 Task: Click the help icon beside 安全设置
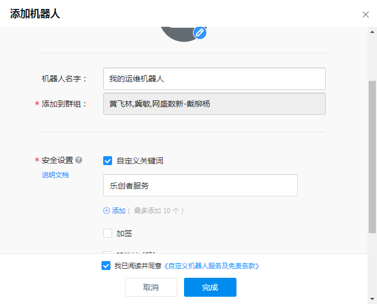coord(79,160)
